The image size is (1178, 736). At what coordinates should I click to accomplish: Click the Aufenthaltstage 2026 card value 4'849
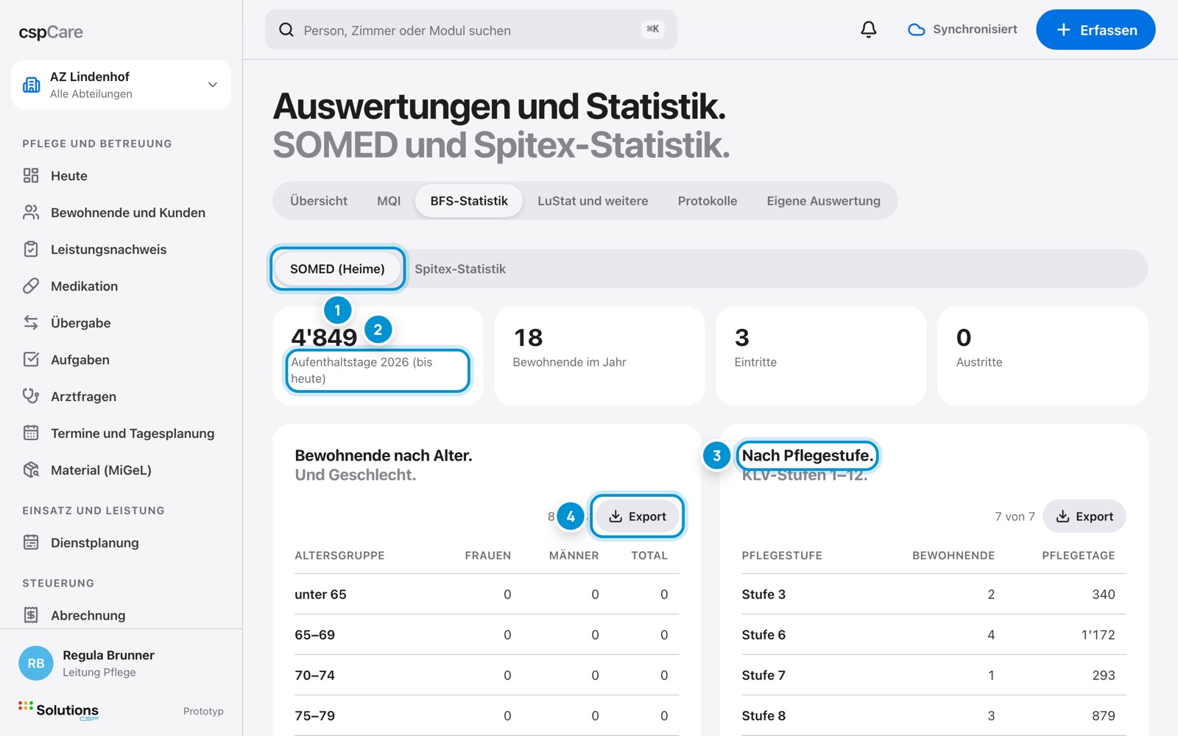pyautogui.click(x=324, y=337)
